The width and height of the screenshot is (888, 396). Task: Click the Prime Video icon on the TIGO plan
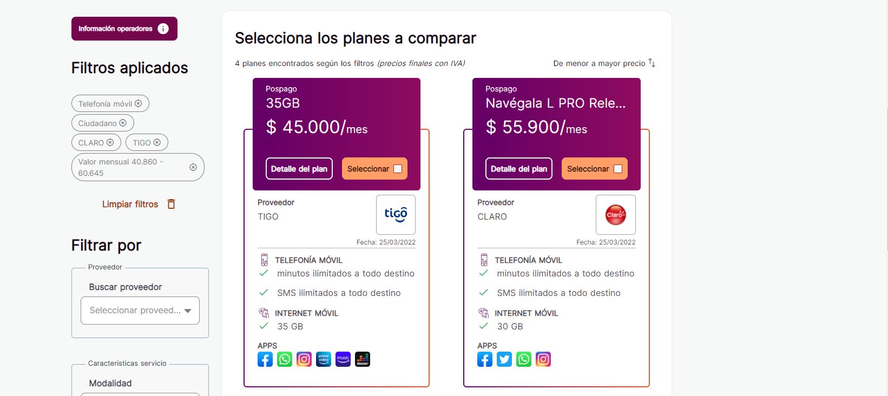[324, 359]
